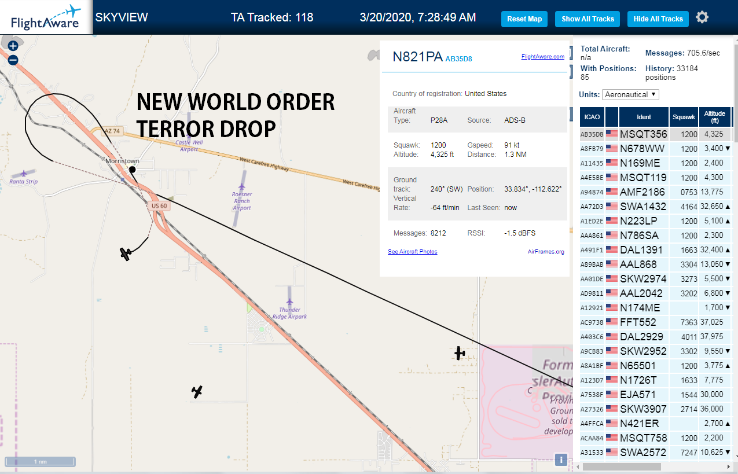Select the SKW2974 aircraft row
The image size is (738, 474).
pyautogui.click(x=656, y=278)
